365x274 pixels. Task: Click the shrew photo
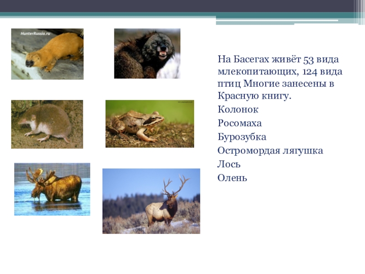click(x=47, y=124)
